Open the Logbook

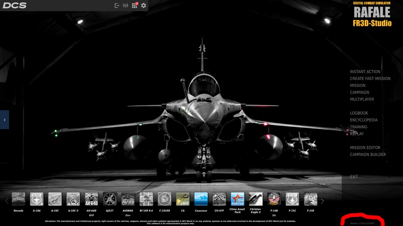[x=359, y=113]
